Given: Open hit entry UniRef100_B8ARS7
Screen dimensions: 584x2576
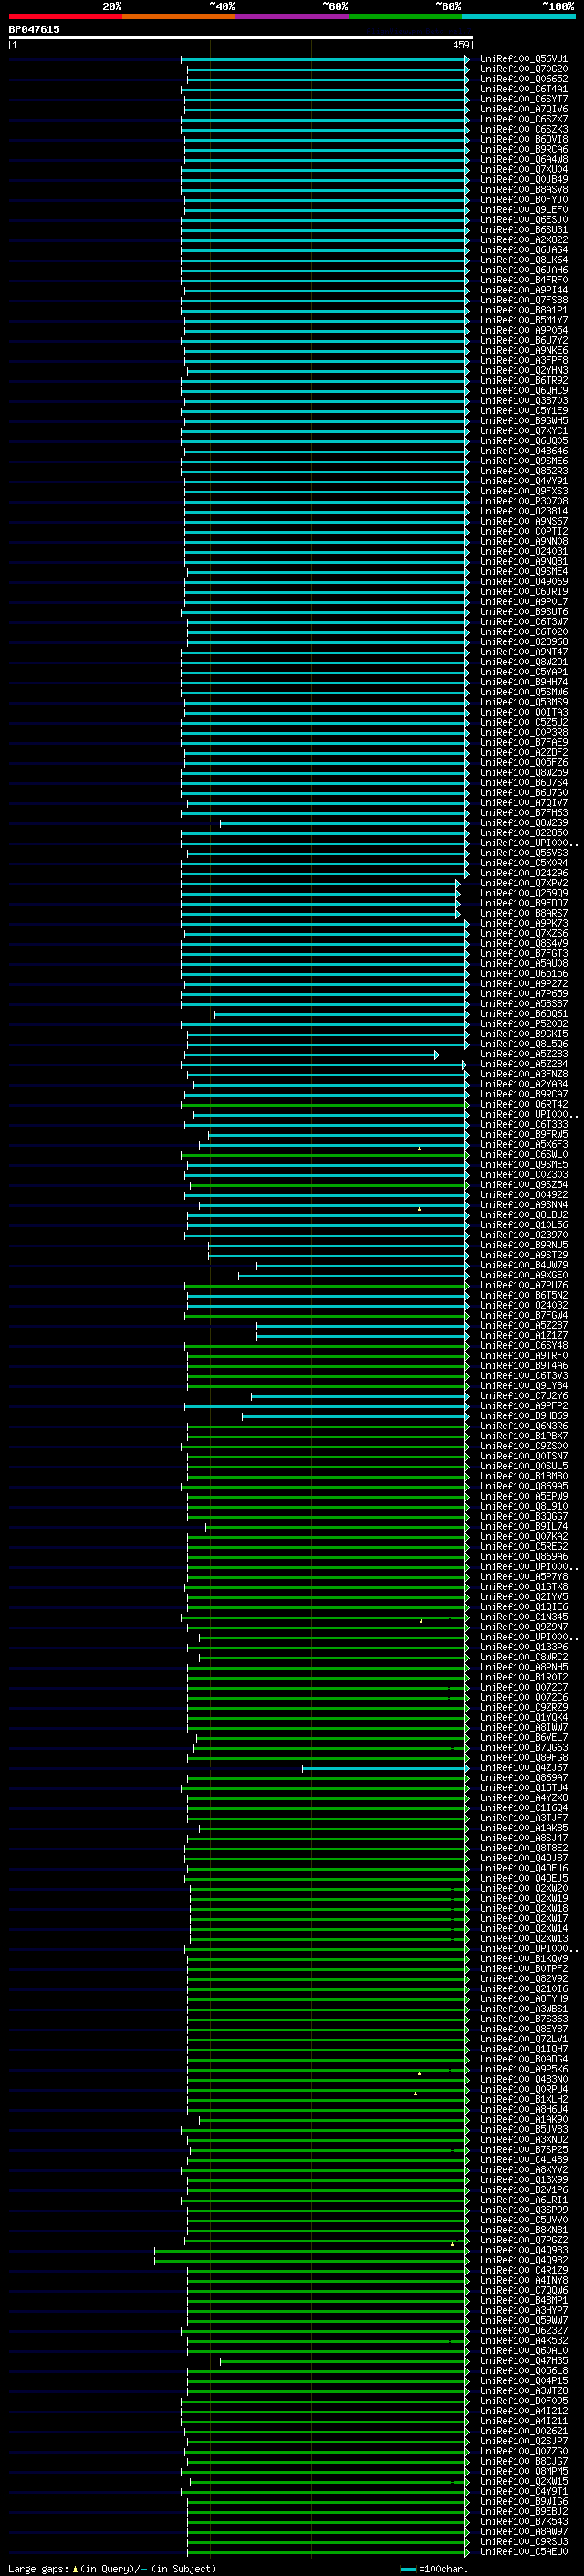Looking at the screenshot, I should click(x=523, y=913).
